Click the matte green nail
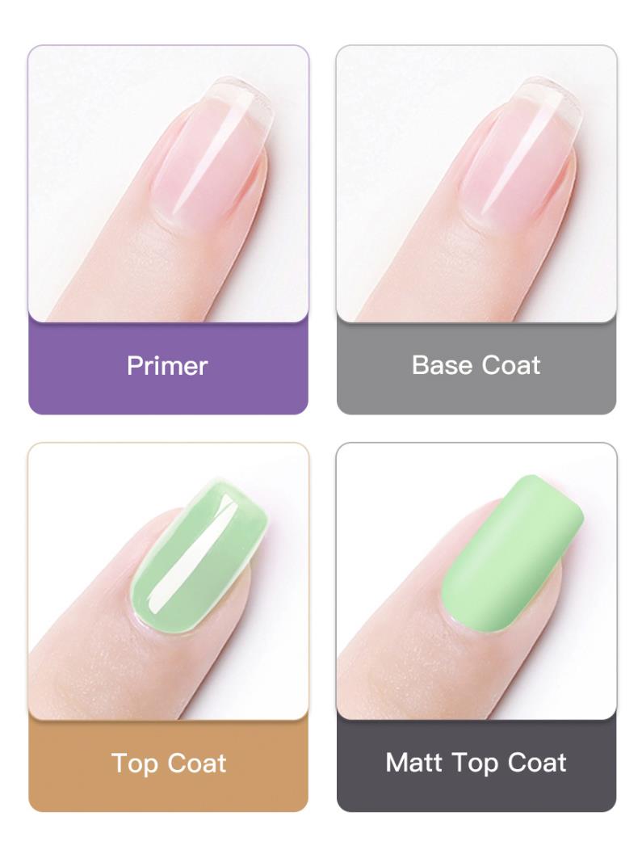Screen dimensions: 642x854 [x=512, y=553]
